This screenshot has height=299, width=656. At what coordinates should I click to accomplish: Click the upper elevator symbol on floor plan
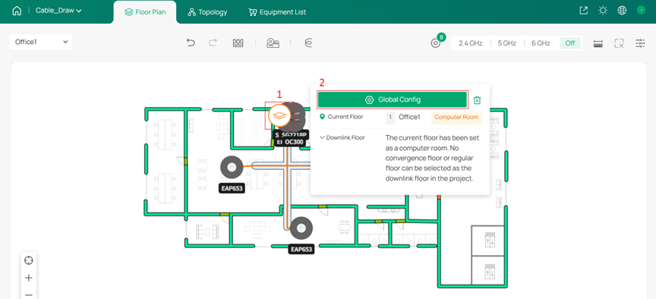(x=489, y=241)
